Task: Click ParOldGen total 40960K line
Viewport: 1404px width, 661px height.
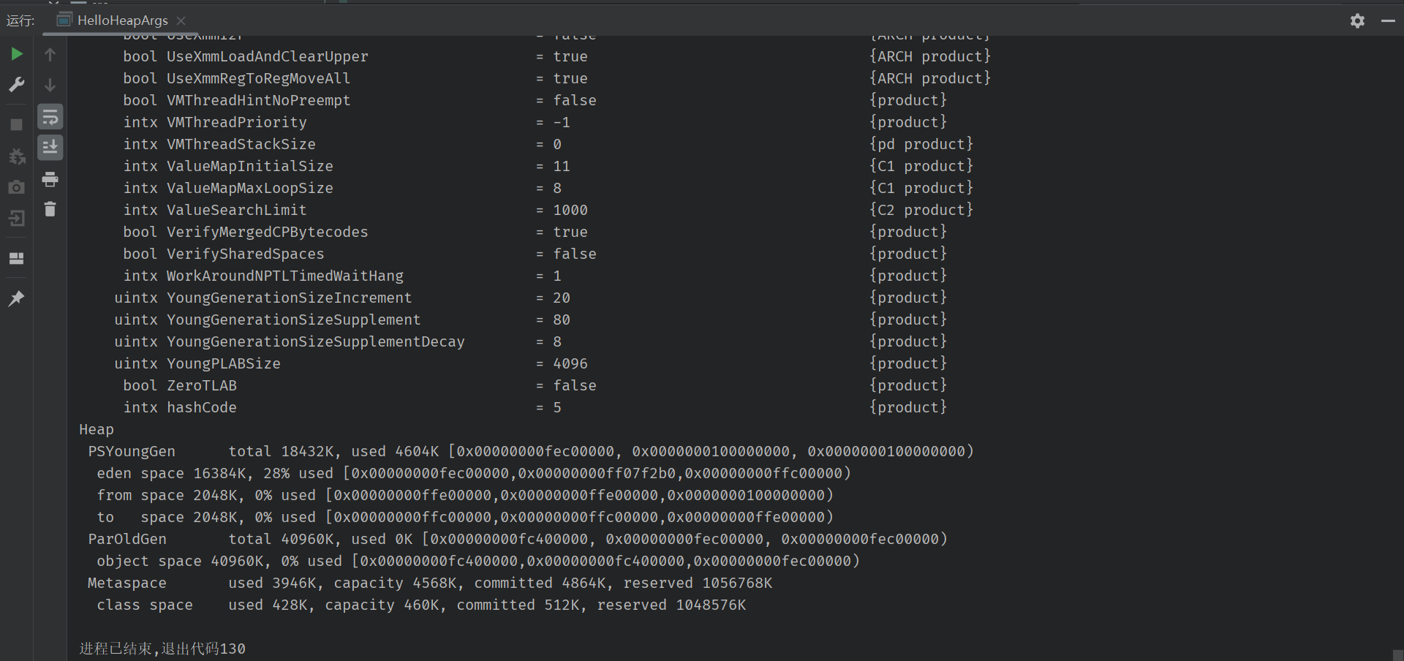Action: 518,539
